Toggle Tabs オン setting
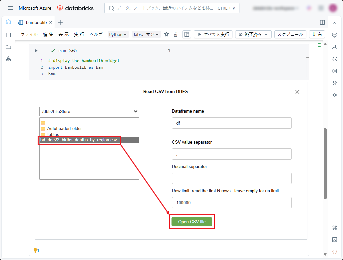This screenshot has width=343, height=260. click(x=146, y=34)
